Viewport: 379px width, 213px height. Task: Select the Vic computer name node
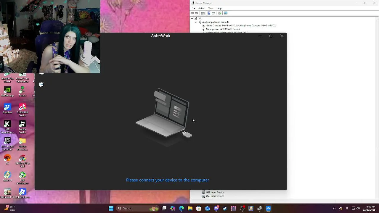pyautogui.click(x=200, y=19)
